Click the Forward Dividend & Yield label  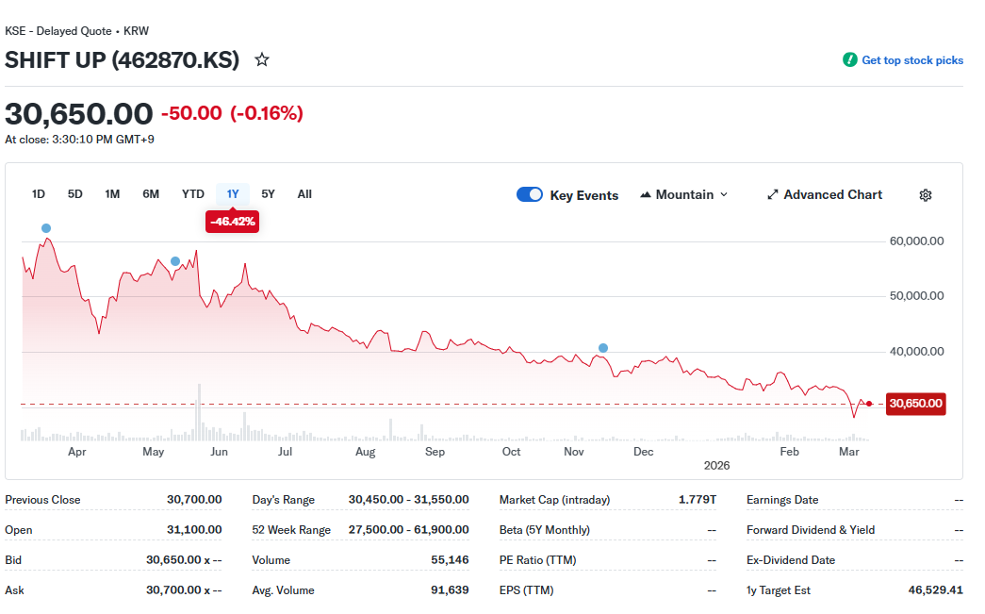(x=811, y=530)
